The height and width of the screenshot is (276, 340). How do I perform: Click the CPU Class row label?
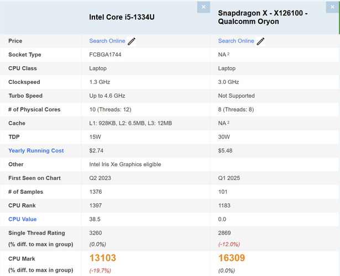click(23, 68)
